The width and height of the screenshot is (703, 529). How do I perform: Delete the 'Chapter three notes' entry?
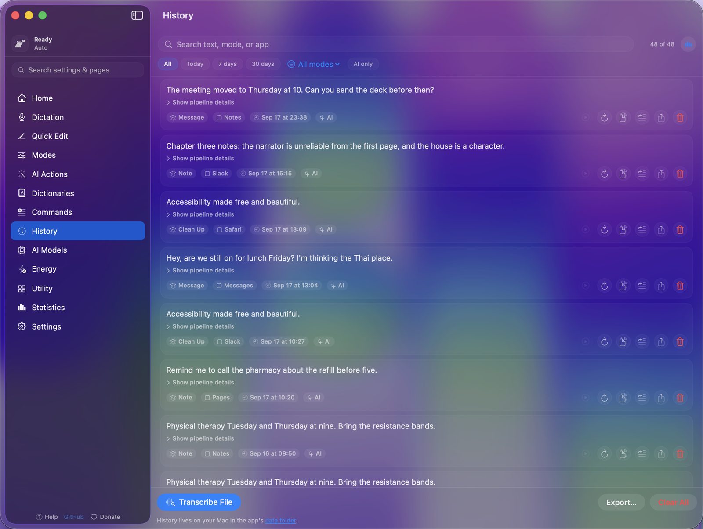click(680, 174)
